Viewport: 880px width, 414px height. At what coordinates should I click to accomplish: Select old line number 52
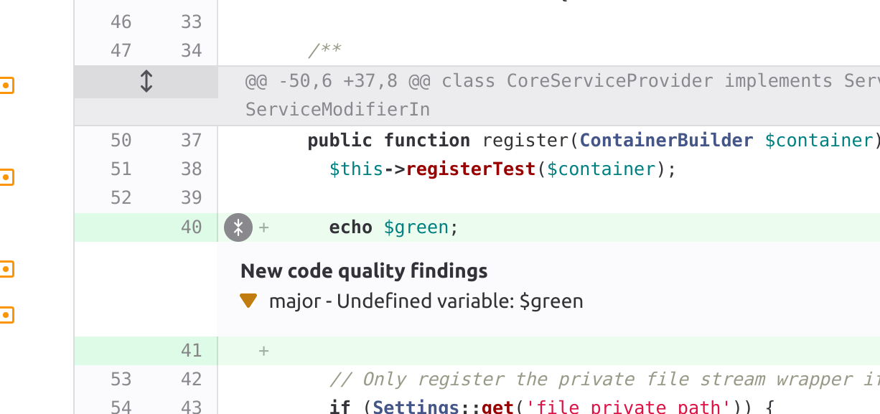[121, 197]
